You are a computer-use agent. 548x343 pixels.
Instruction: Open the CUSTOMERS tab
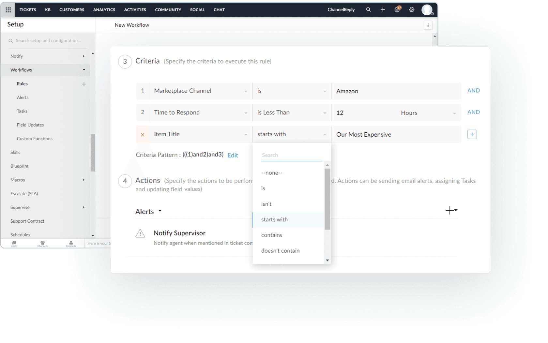coord(72,10)
